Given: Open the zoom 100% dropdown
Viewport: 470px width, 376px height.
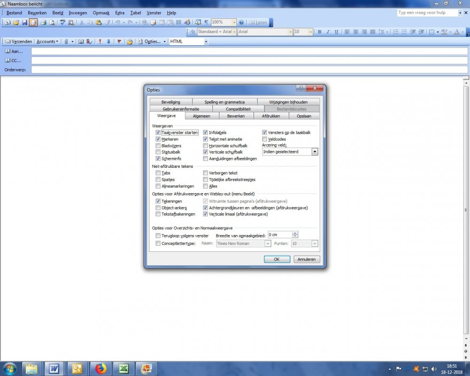Looking at the screenshot, I should [234, 23].
